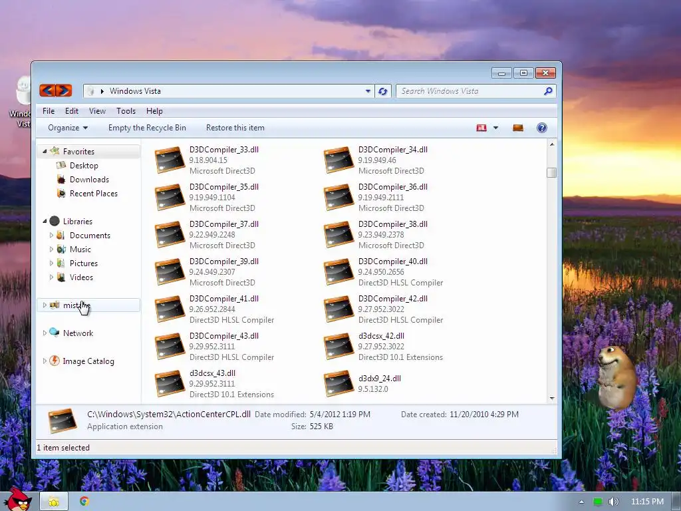Select the Image Catalog entry
This screenshot has height=511, width=681.
click(x=88, y=361)
